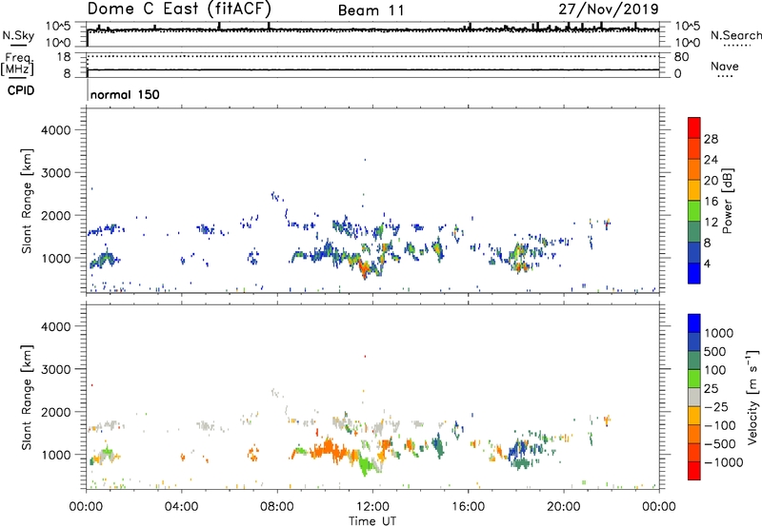
Task: Click the "Velocity [m s⁻¹]" color bar title
Action: click(x=752, y=397)
